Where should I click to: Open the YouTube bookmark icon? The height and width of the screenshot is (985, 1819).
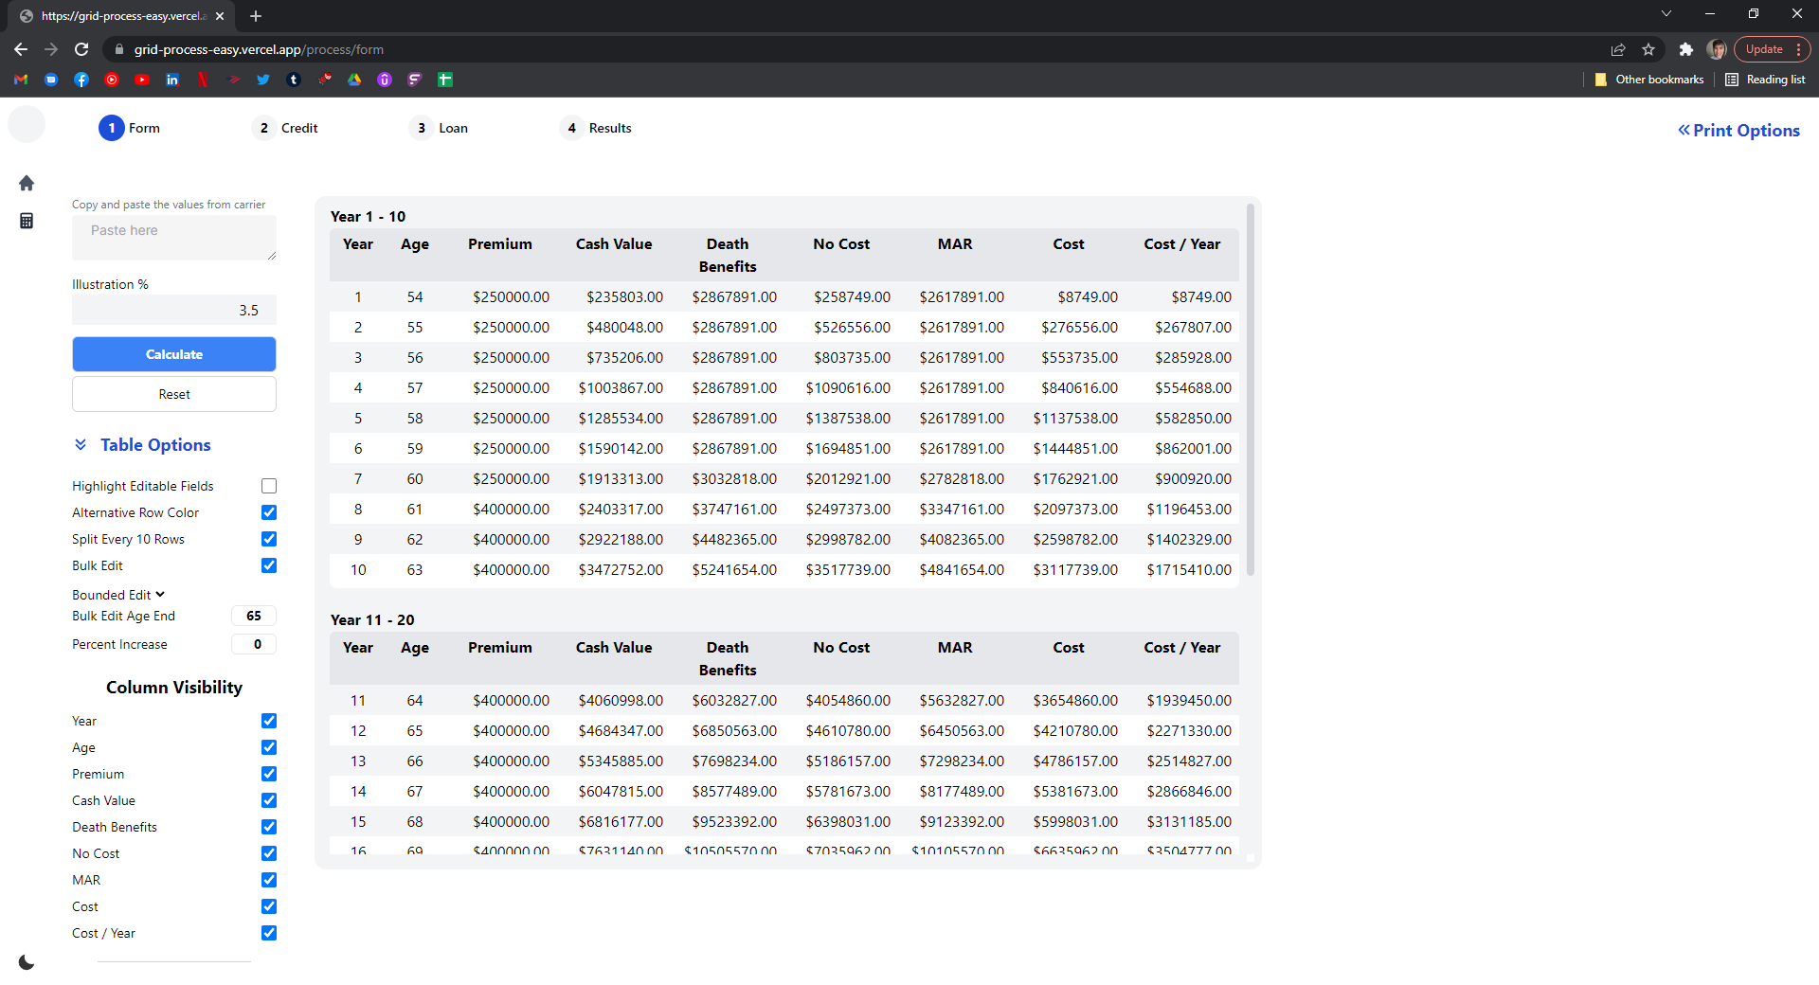click(x=142, y=80)
